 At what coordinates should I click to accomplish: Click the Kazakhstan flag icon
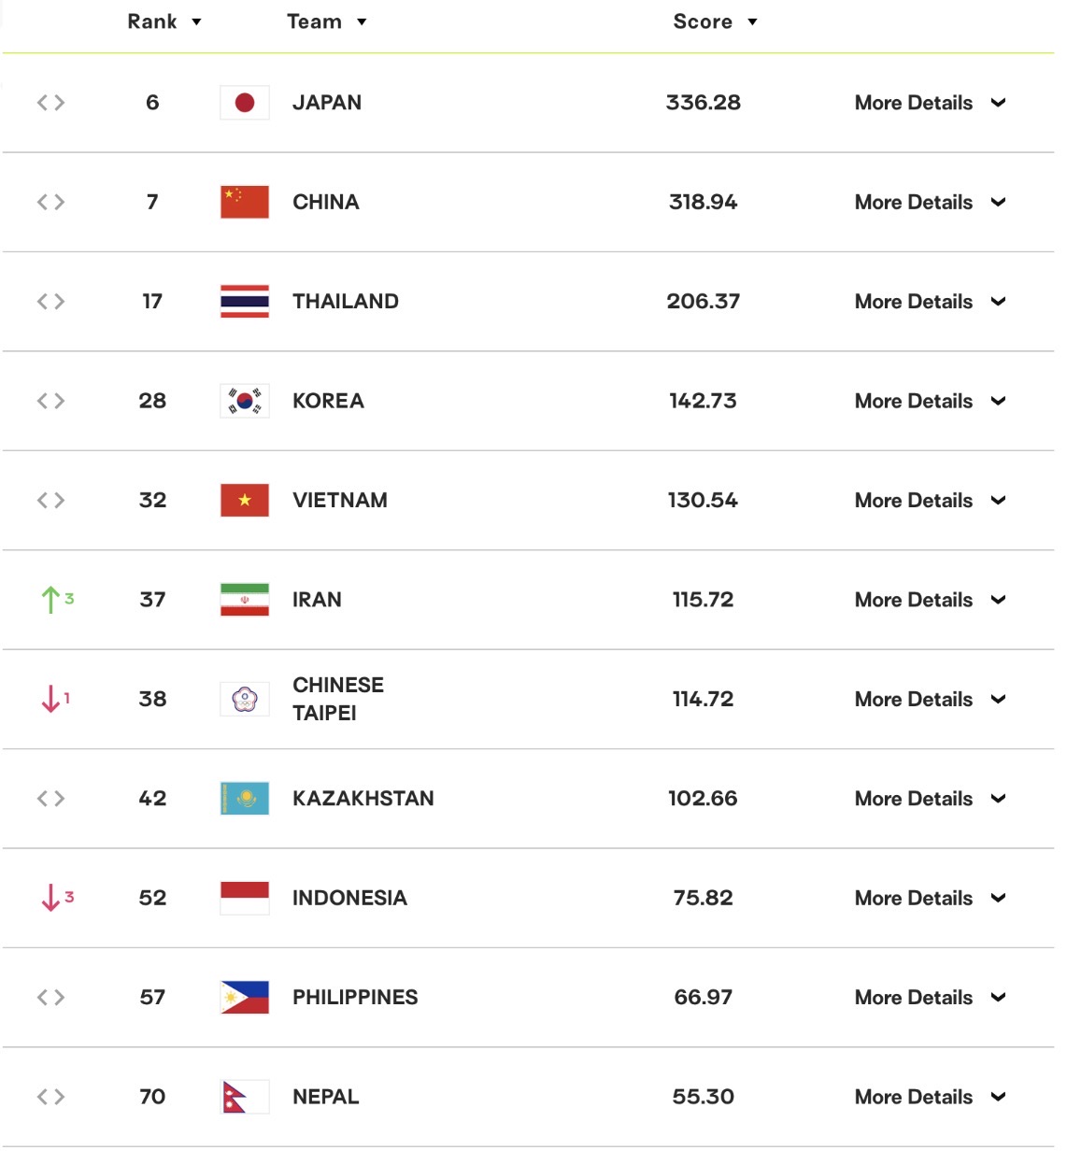[245, 799]
